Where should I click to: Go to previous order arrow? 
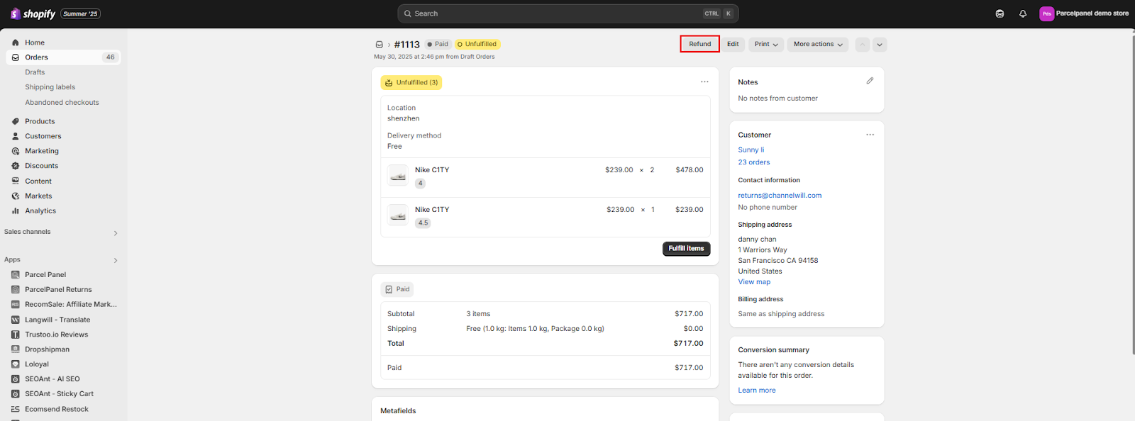tap(862, 44)
